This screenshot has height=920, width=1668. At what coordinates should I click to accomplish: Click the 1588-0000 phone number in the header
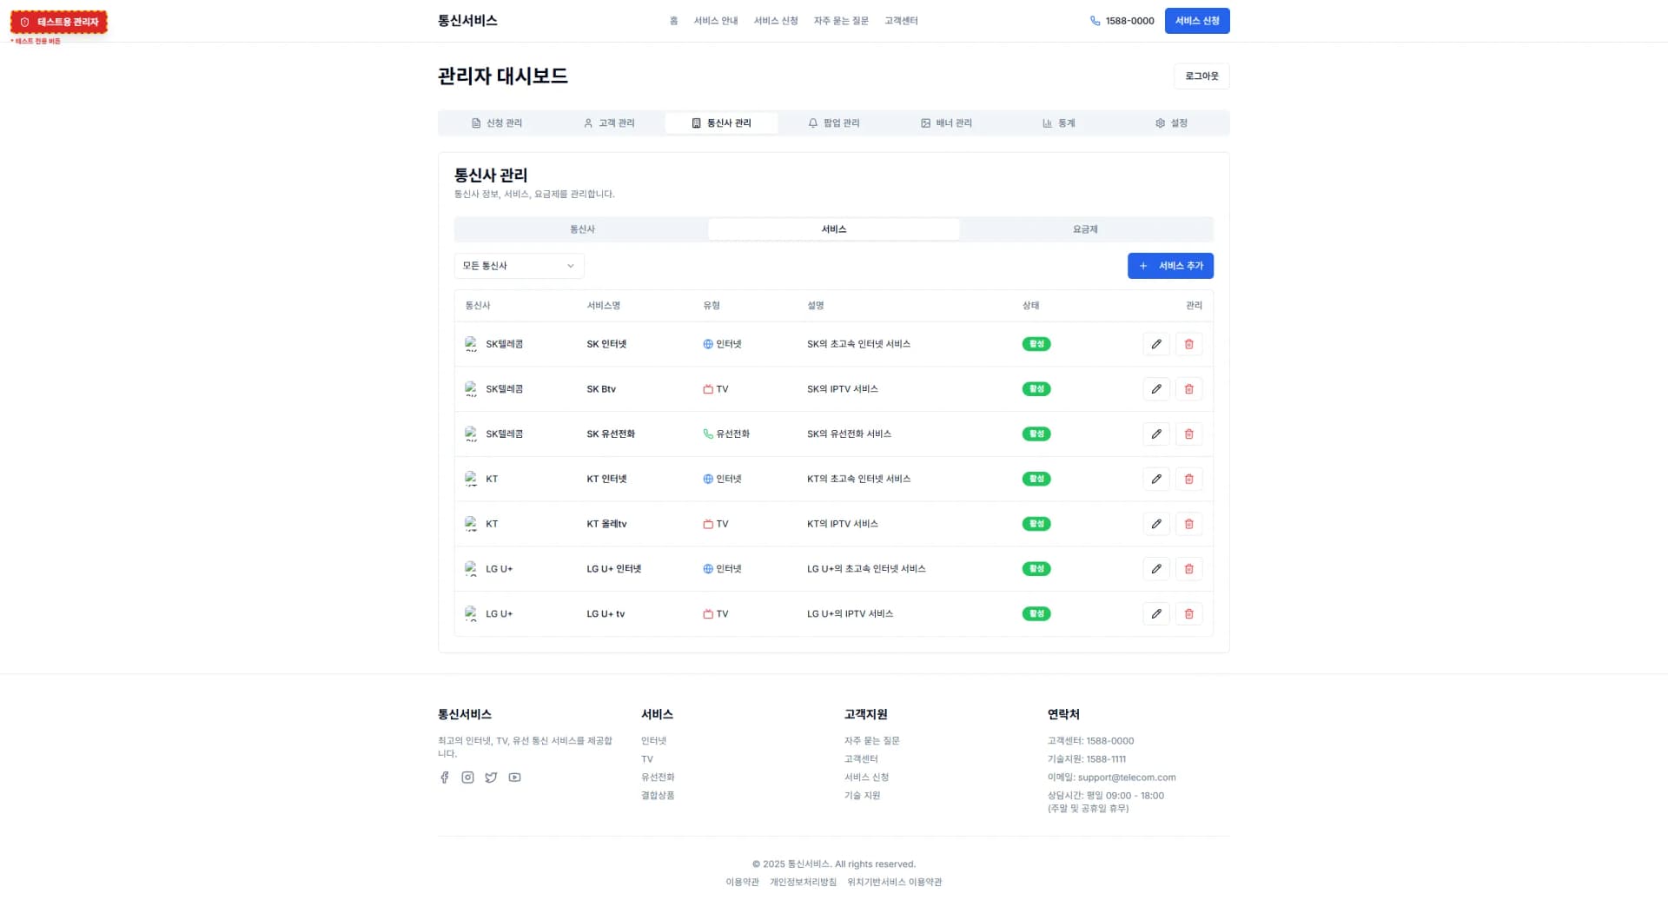(x=1122, y=21)
